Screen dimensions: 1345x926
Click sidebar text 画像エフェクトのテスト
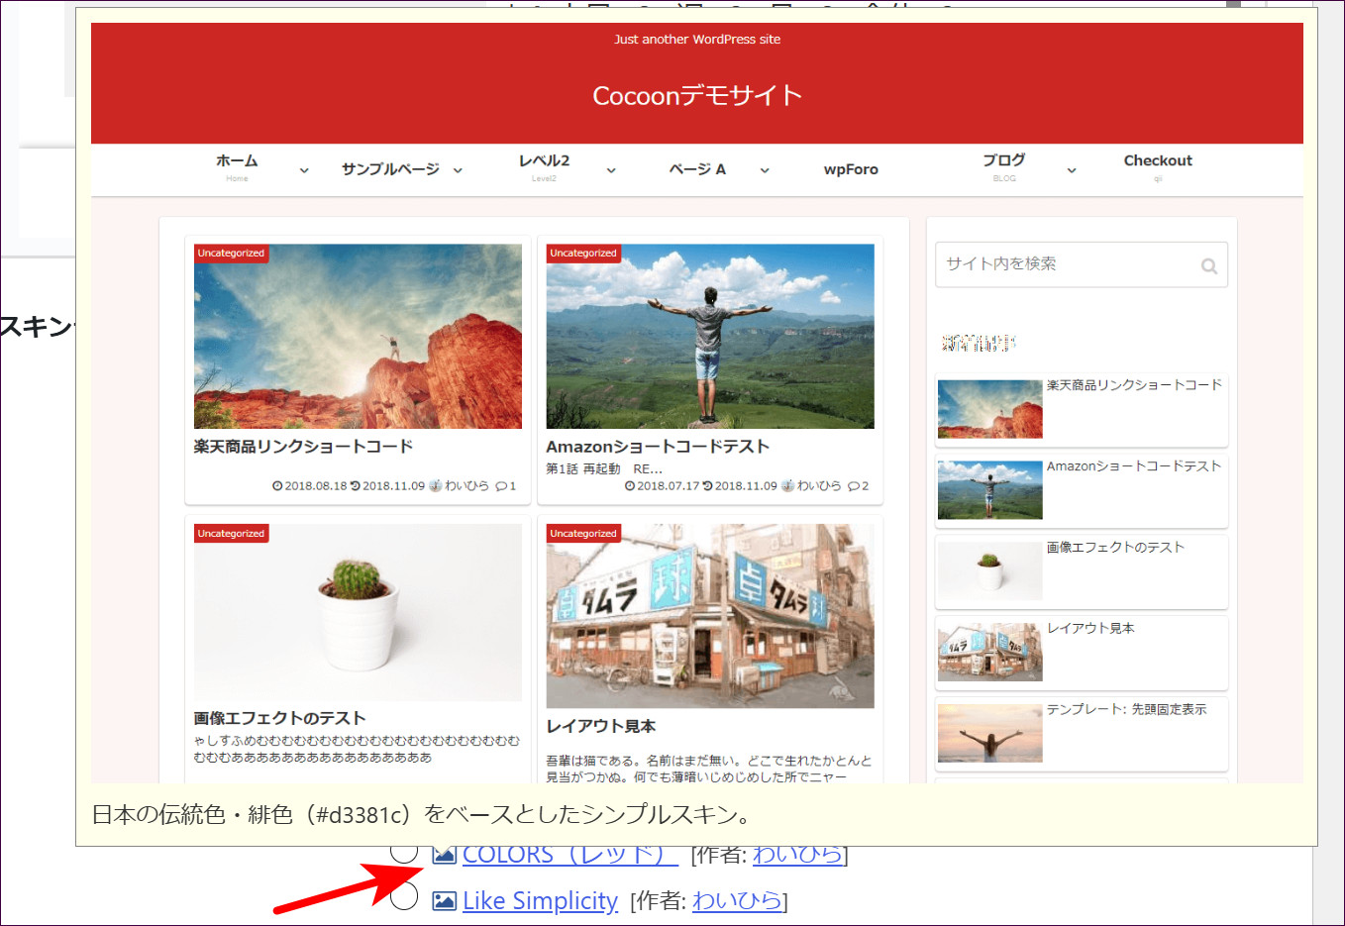[x=1115, y=547]
